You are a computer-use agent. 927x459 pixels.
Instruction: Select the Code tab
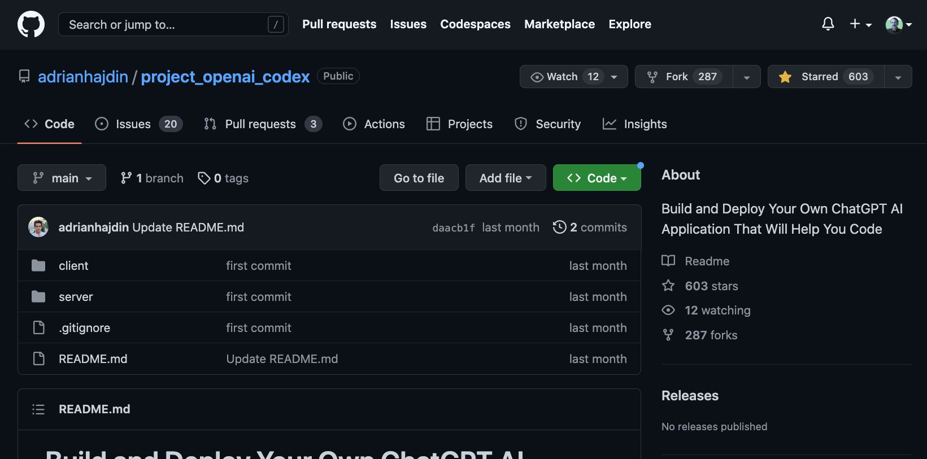pyautogui.click(x=49, y=124)
